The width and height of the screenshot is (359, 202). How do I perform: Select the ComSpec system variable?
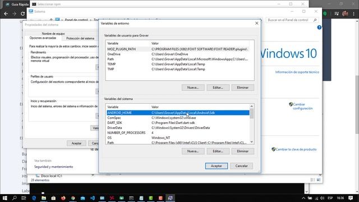(x=178, y=118)
